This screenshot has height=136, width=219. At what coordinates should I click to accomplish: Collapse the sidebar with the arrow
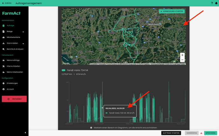(25, 133)
